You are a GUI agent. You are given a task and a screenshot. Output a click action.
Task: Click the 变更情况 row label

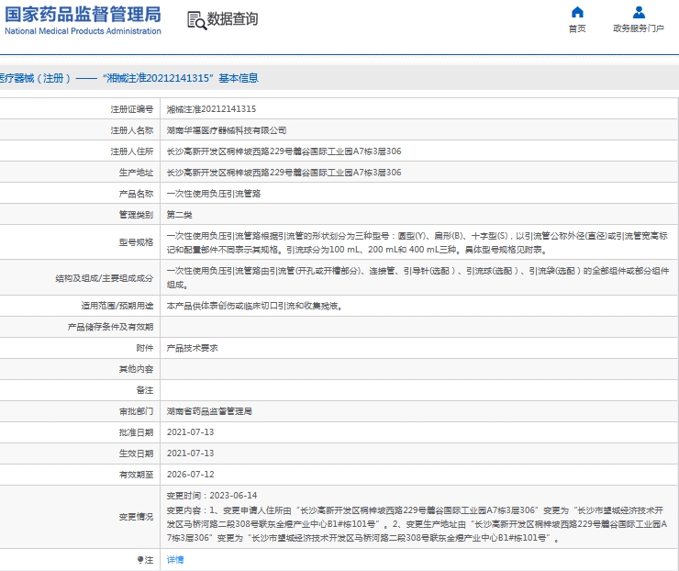tap(136, 517)
